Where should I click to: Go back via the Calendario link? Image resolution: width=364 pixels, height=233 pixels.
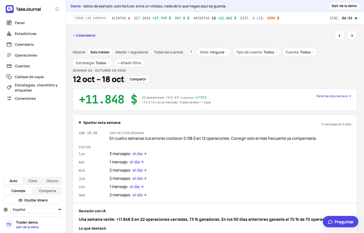pos(84,36)
